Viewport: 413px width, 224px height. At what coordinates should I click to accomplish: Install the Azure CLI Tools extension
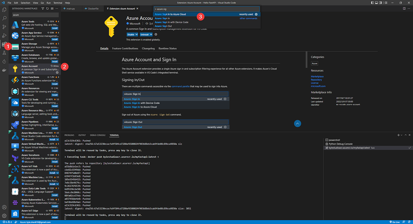pyautogui.click(x=55, y=106)
